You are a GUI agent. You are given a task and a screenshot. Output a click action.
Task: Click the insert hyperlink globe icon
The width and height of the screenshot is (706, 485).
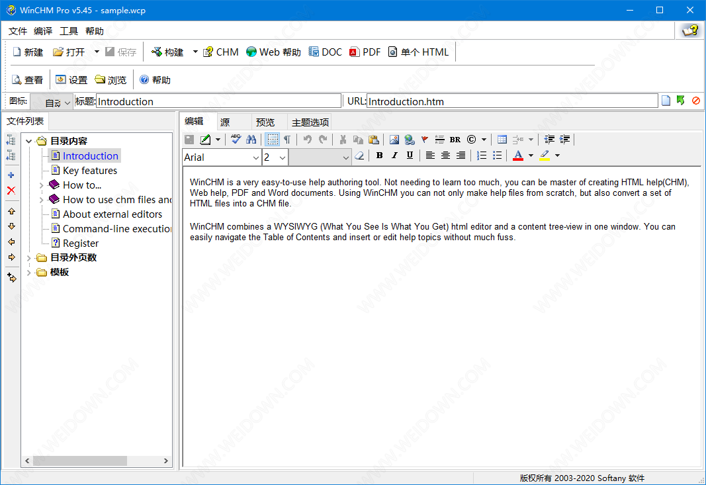pos(410,140)
